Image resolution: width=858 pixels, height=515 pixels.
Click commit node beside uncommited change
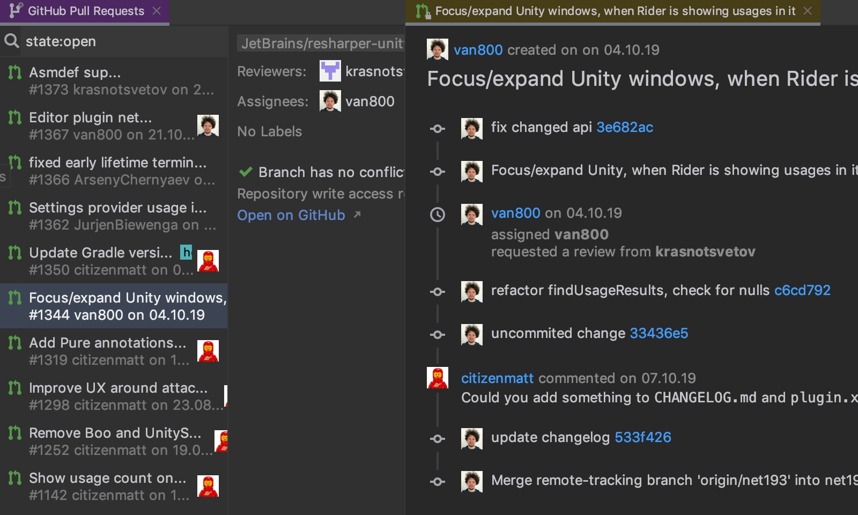point(438,335)
